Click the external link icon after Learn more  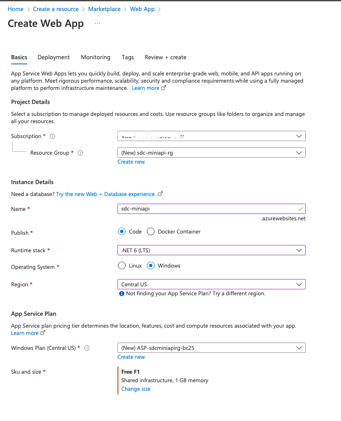163,88
